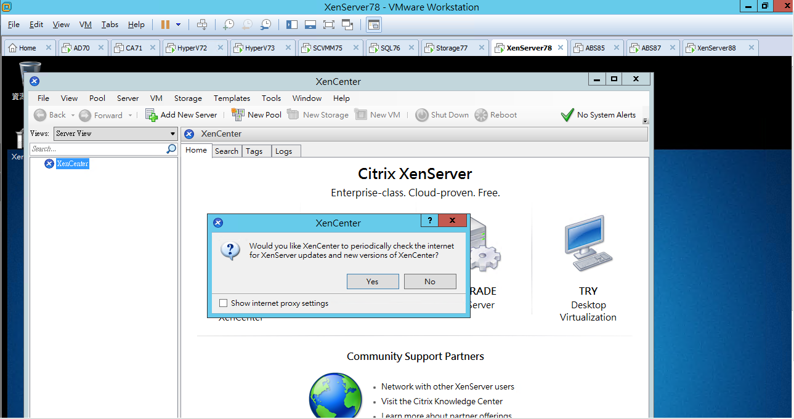Switch to the Home tab in VMware

point(30,47)
